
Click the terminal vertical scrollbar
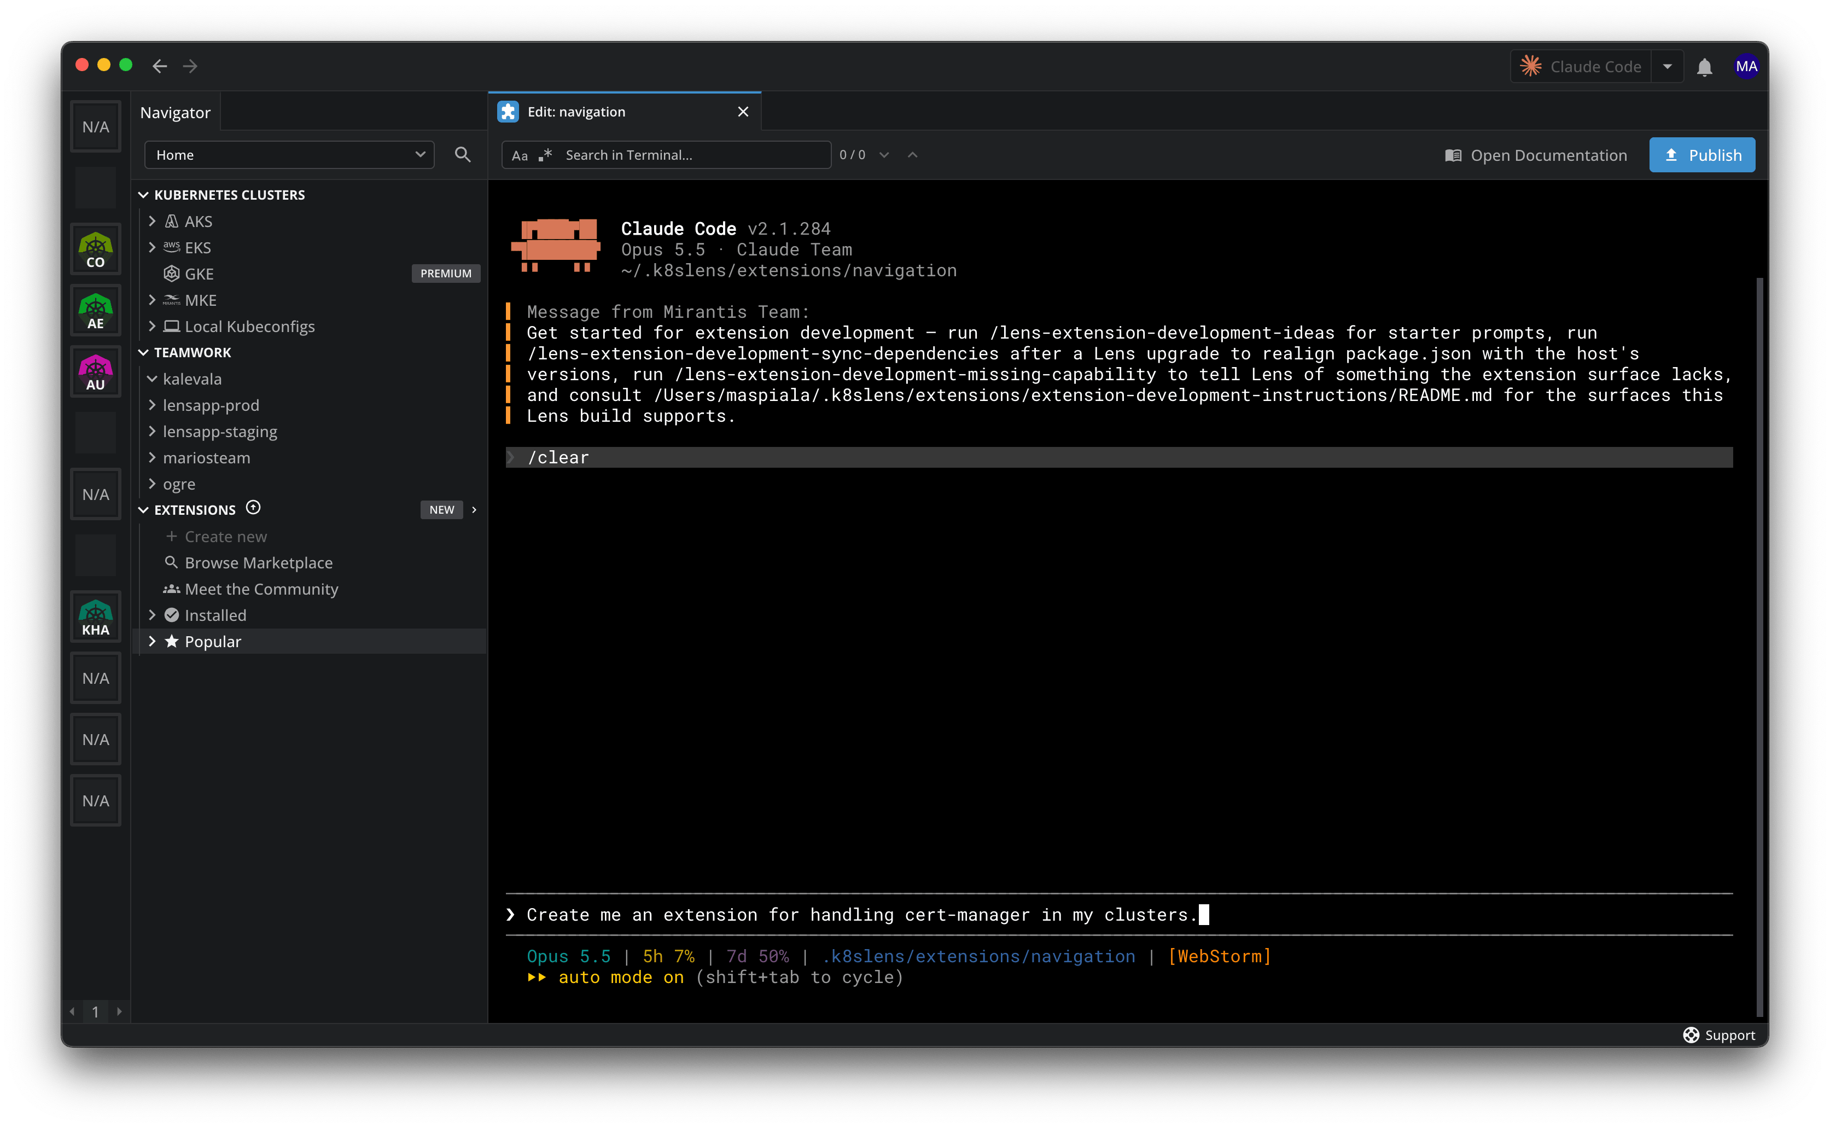1760,647
